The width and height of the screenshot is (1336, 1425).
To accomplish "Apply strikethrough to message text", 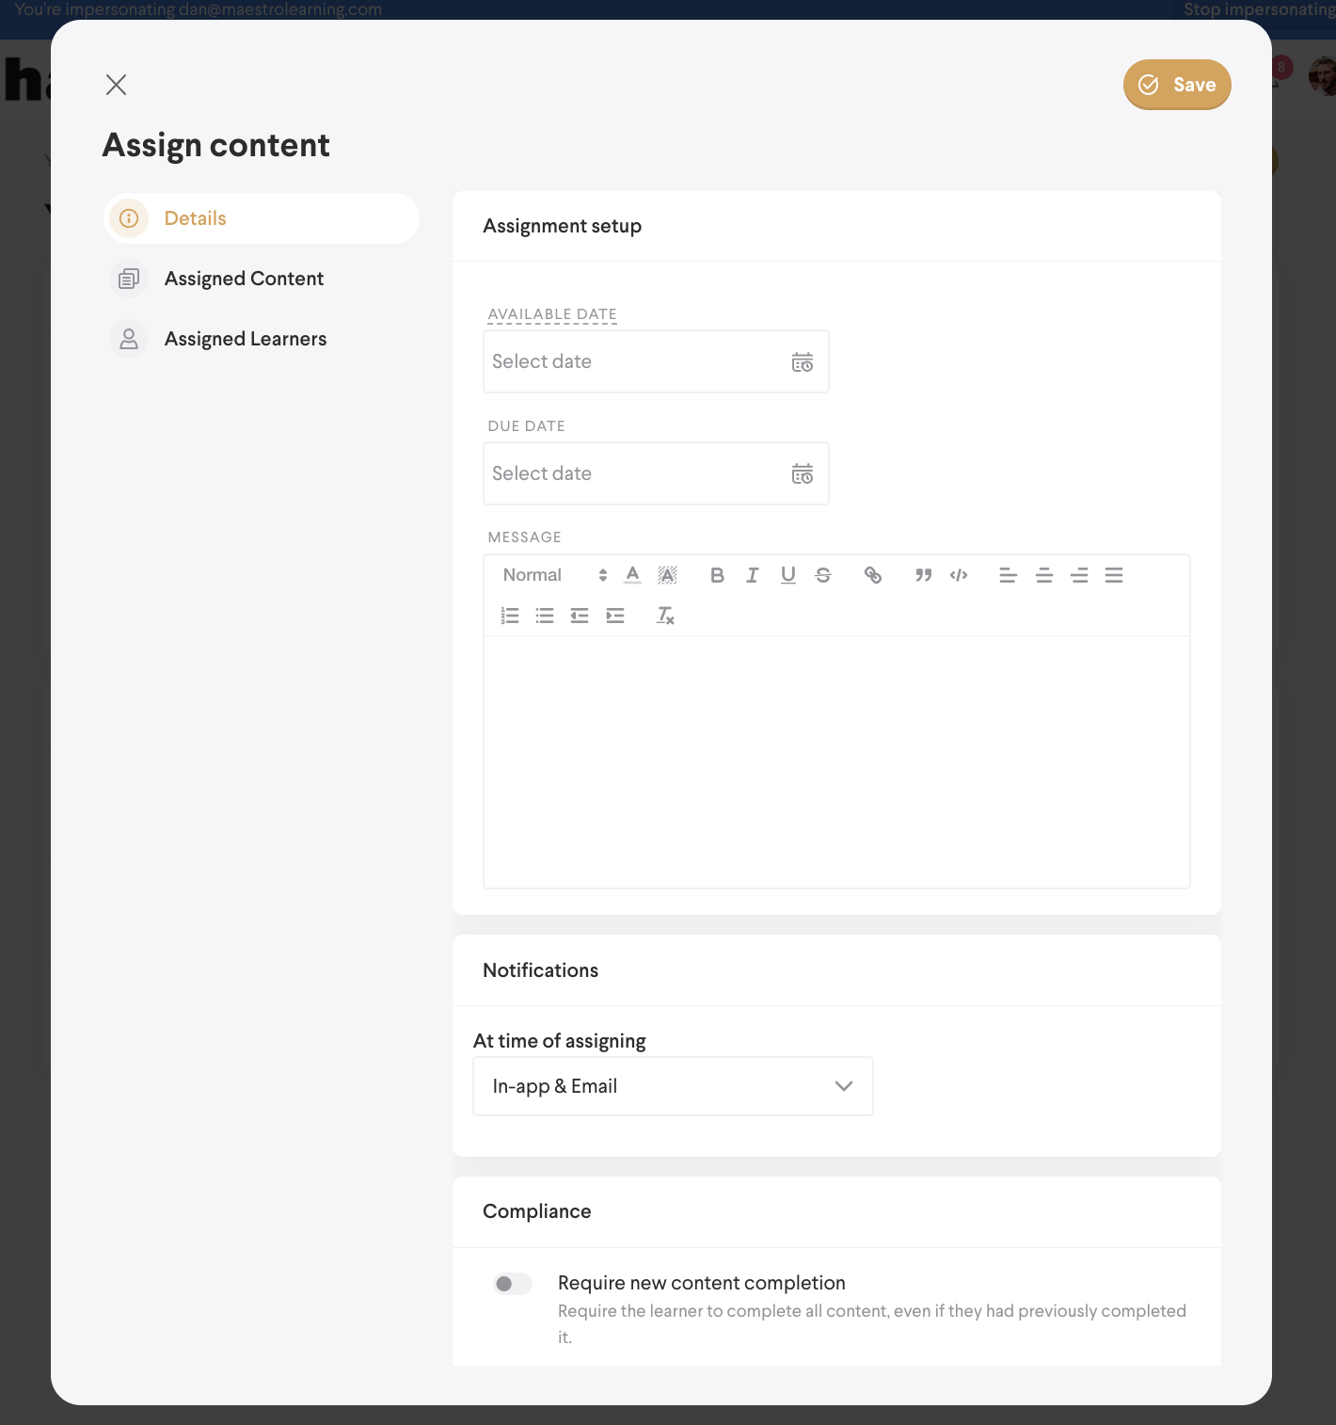I will pos(823,575).
